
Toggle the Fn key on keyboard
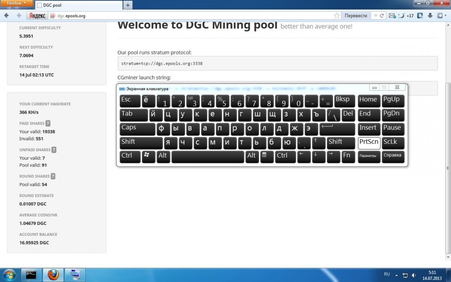pyautogui.click(x=348, y=156)
